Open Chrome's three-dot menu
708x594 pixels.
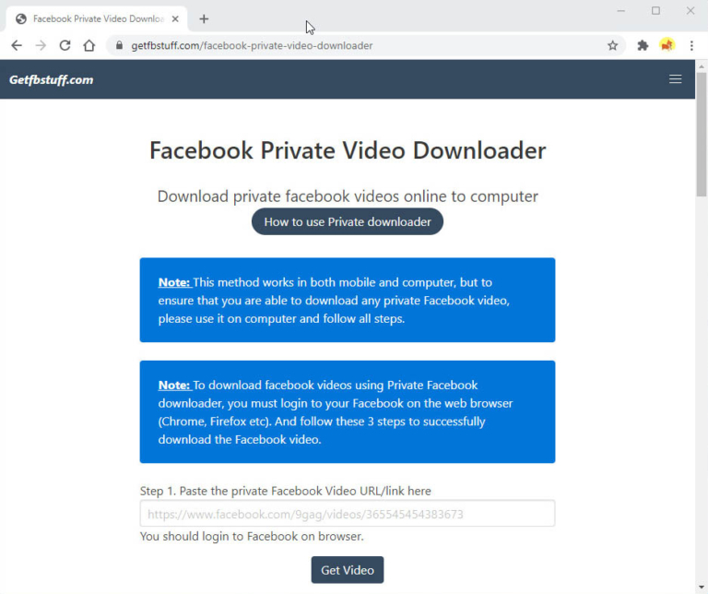click(691, 45)
